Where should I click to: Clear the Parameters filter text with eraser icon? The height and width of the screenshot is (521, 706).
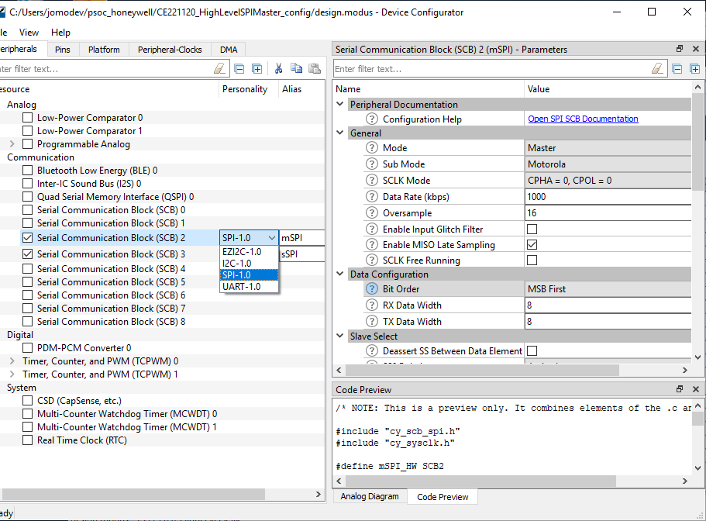tap(658, 68)
